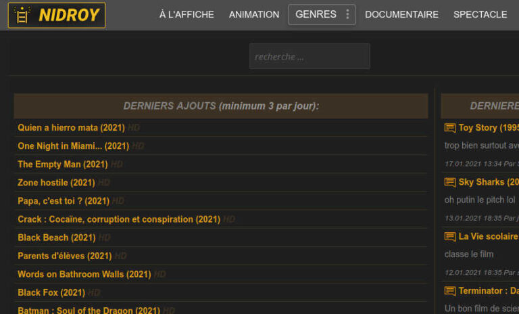Expand the GENRES dropdown menu

coord(316,14)
